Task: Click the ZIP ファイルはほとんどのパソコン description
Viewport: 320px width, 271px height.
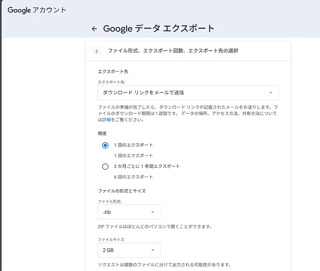Action: point(155,227)
